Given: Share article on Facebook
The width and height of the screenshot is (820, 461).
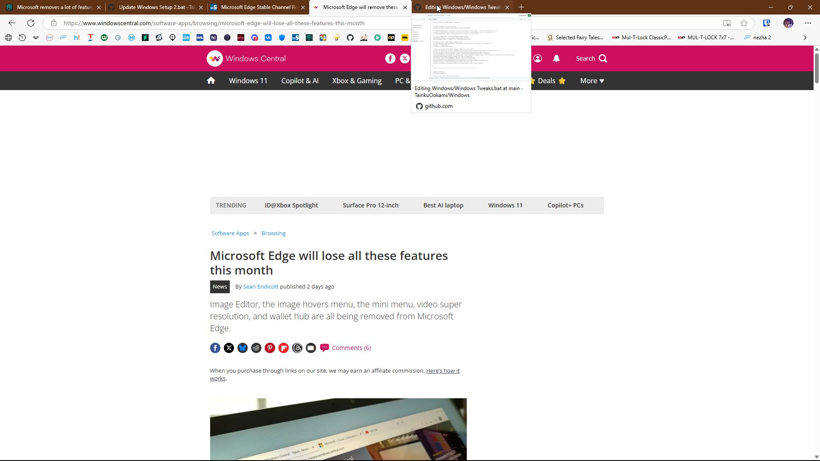Looking at the screenshot, I should coord(215,348).
